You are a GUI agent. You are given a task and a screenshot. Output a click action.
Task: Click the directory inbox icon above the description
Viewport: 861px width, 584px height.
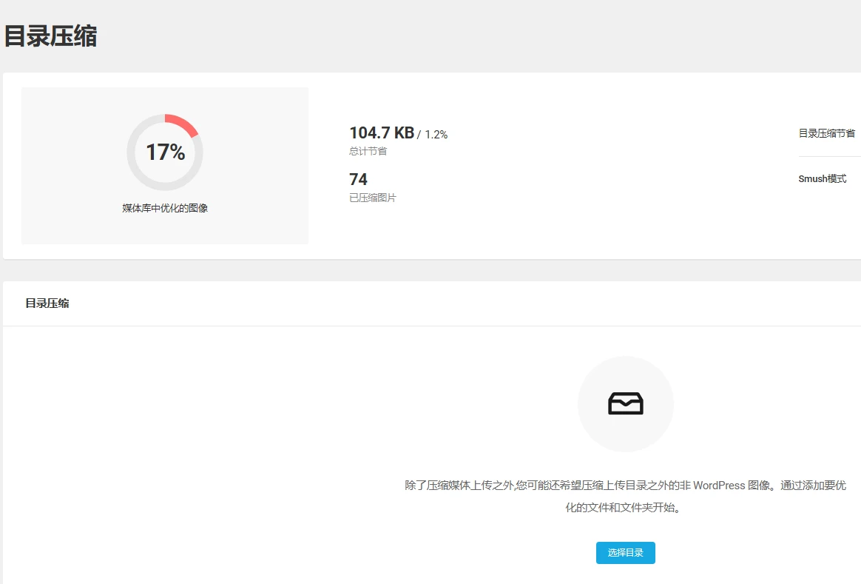(x=625, y=403)
